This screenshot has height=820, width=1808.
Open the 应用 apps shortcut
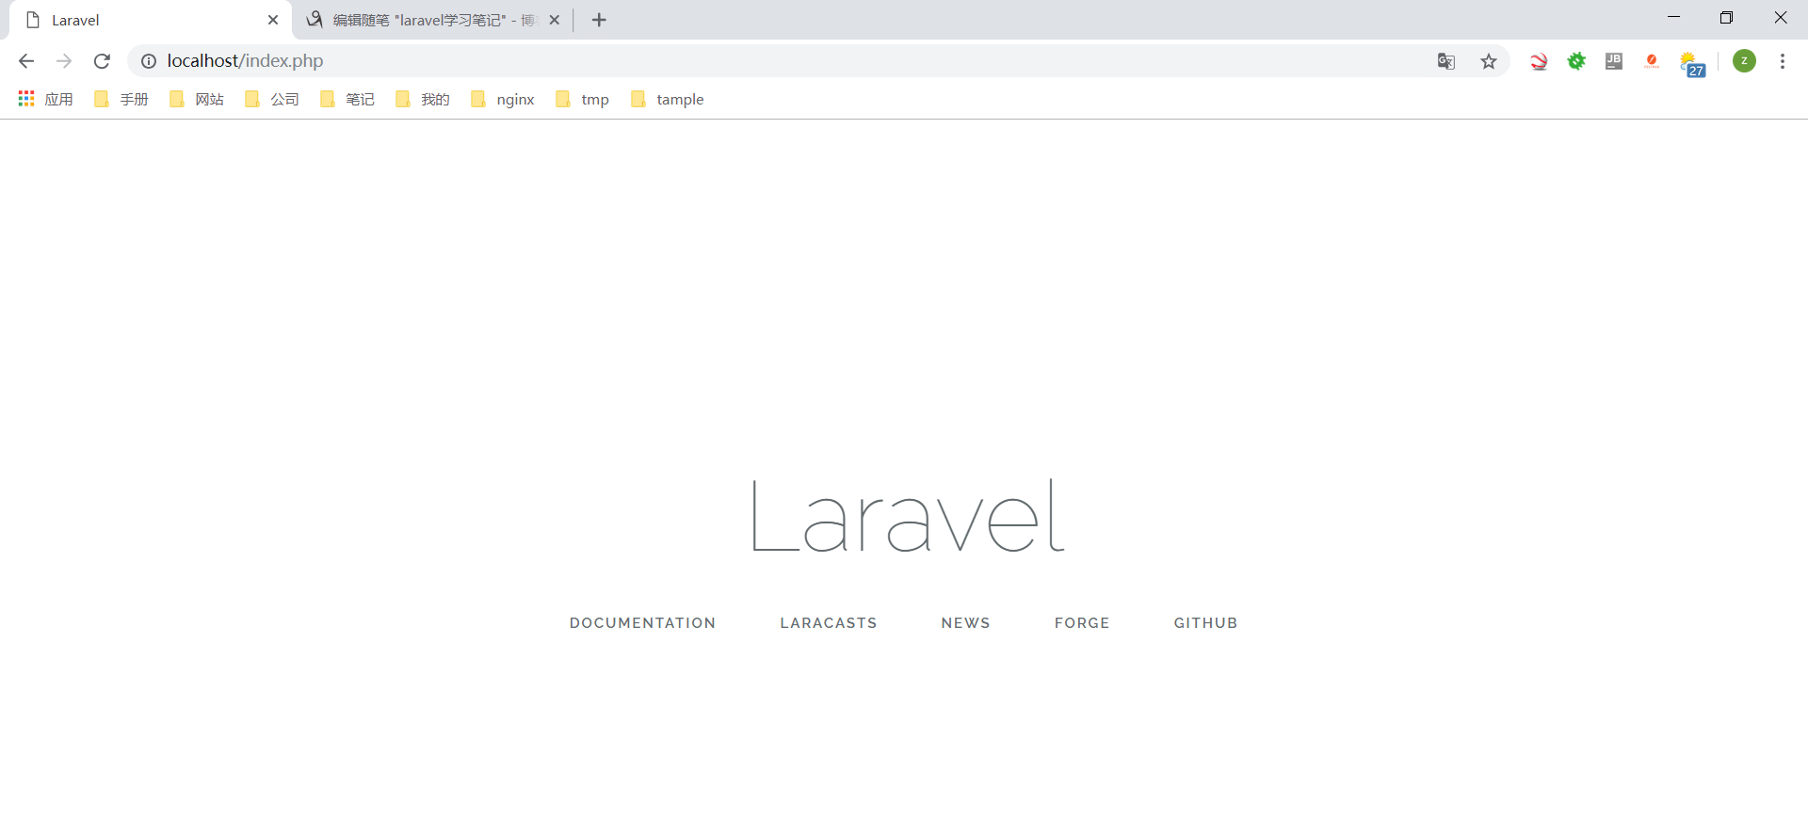pos(45,99)
